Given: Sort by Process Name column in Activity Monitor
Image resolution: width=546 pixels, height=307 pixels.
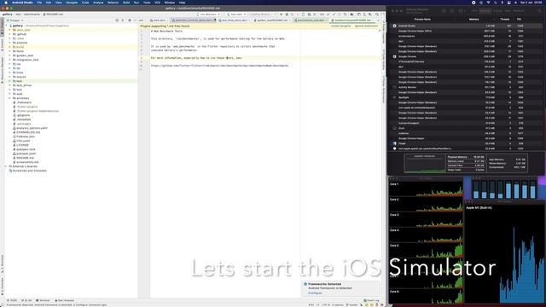Looking at the screenshot, I should pyautogui.click(x=422, y=20).
